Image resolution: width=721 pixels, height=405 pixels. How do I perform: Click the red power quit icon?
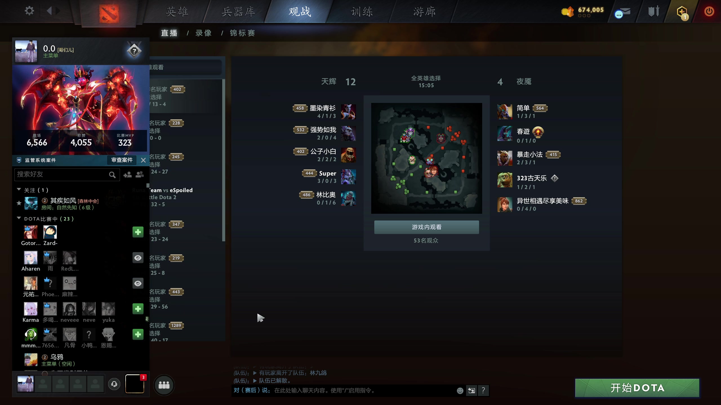(709, 11)
